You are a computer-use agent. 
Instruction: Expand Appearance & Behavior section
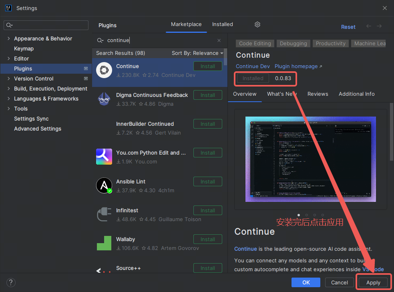tap(9, 38)
